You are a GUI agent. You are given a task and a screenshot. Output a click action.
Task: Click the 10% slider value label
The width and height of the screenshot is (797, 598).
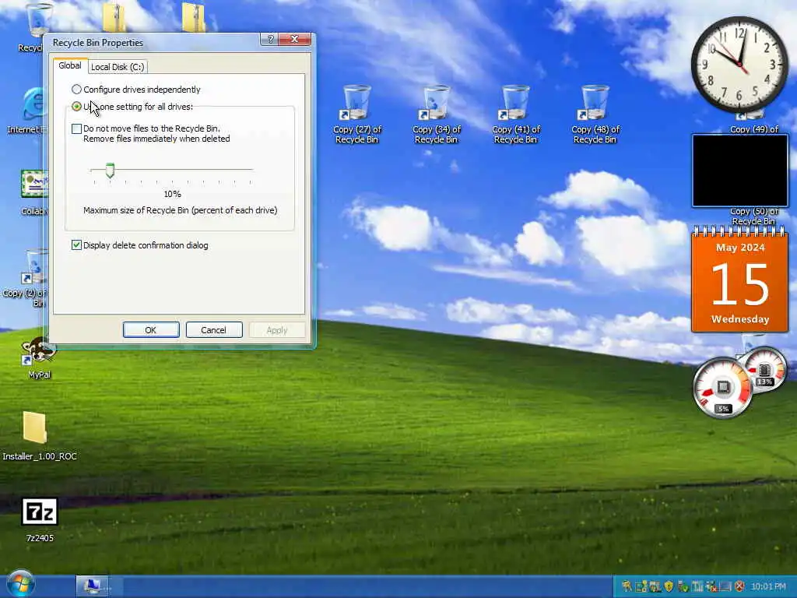pyautogui.click(x=172, y=194)
